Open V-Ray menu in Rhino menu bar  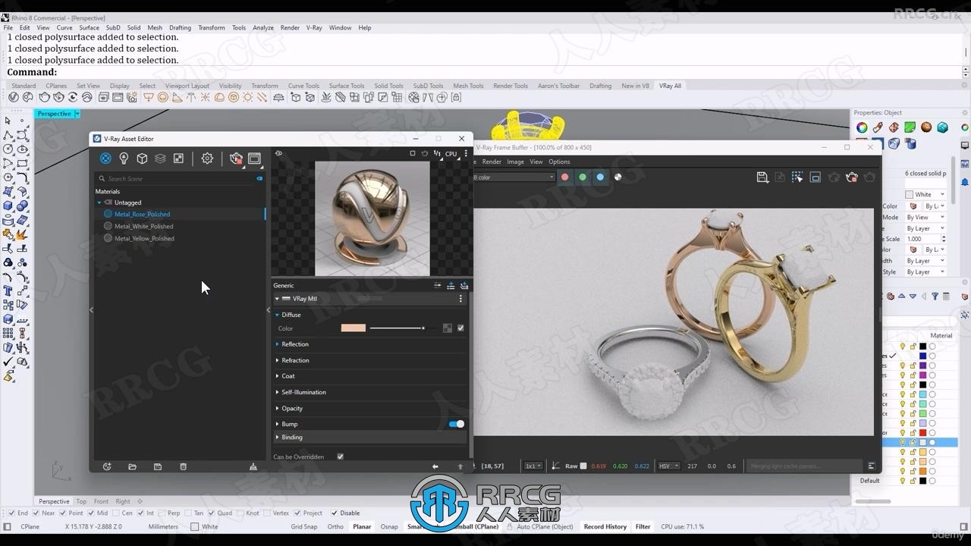point(314,27)
